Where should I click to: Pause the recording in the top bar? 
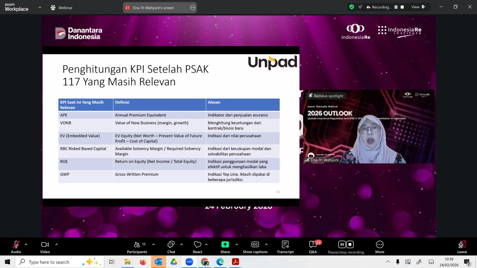coord(396,7)
